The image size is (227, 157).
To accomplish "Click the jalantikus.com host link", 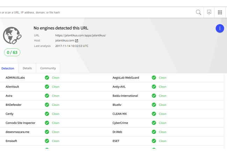I will click(65, 40).
